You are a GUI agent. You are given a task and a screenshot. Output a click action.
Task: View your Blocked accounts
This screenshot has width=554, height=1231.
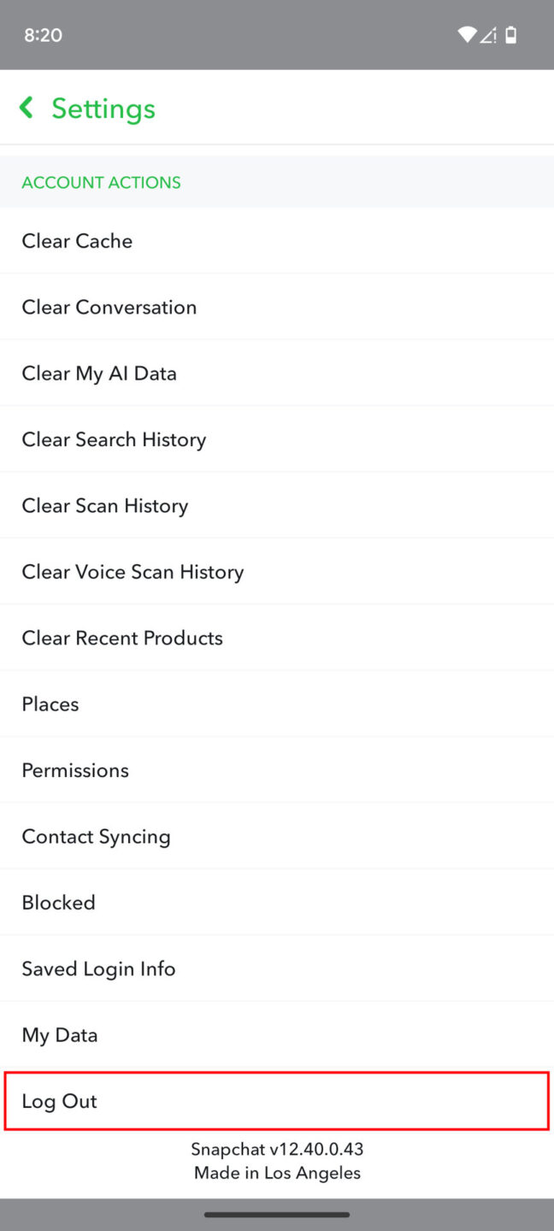(x=58, y=902)
